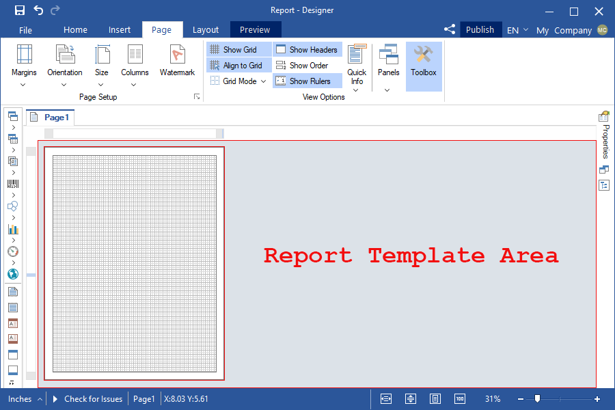
Task: Click the Publish button
Action: click(x=480, y=30)
